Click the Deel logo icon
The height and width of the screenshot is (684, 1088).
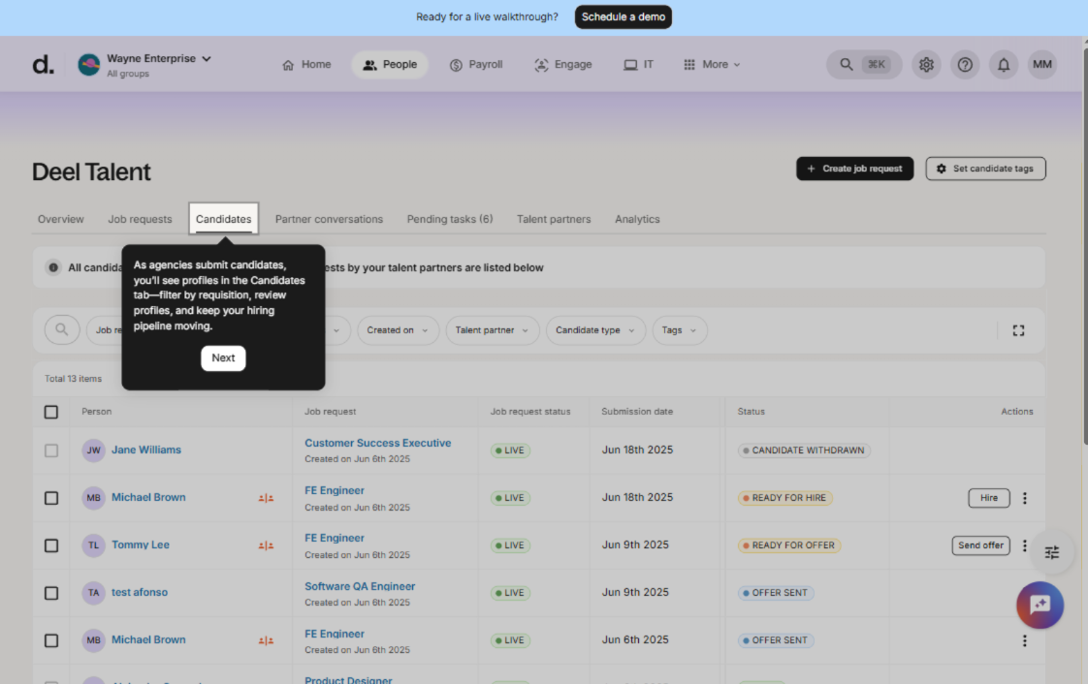click(x=44, y=65)
